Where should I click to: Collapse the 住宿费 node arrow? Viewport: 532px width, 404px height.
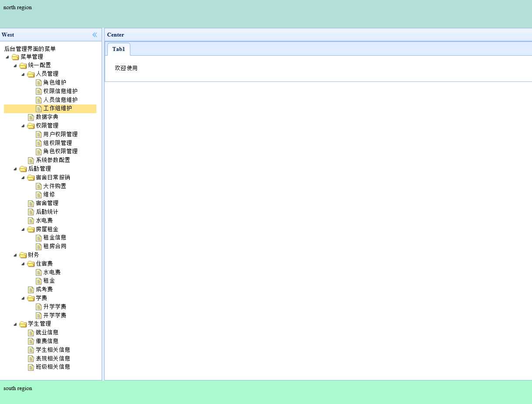pyautogui.click(x=23, y=264)
